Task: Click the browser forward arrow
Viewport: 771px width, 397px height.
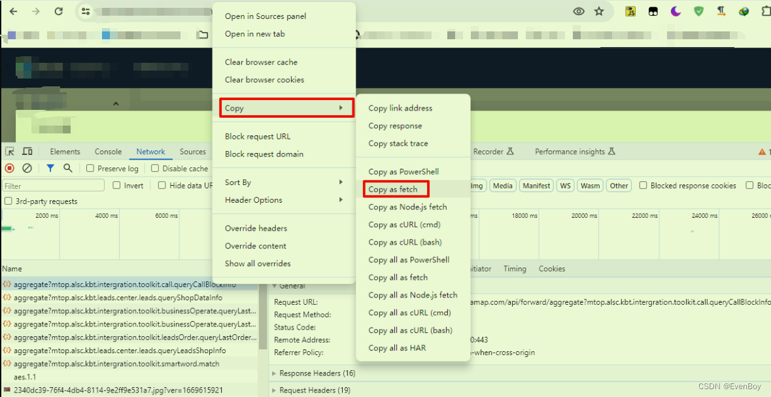Action: (36, 11)
